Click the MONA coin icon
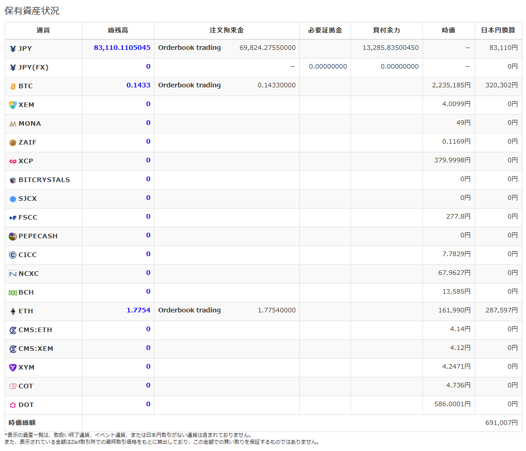Screen dimensions: 526x451 coord(13,124)
